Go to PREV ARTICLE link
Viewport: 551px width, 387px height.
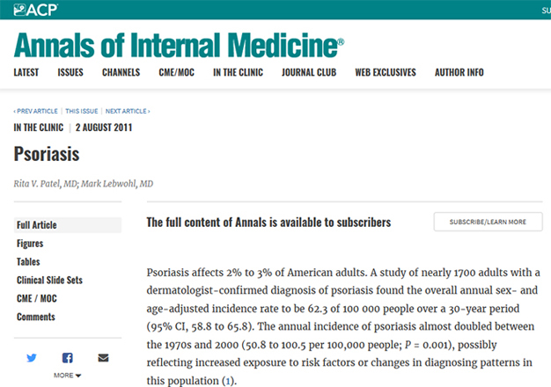(x=35, y=112)
